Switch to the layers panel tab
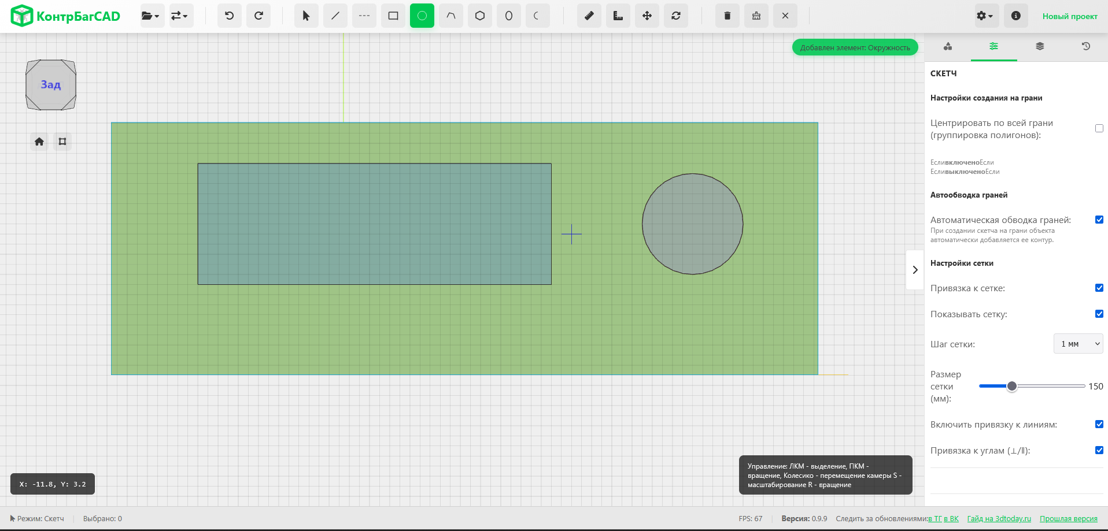 [1040, 46]
